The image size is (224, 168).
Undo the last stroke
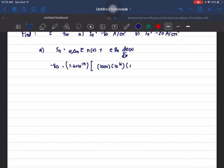181,9
